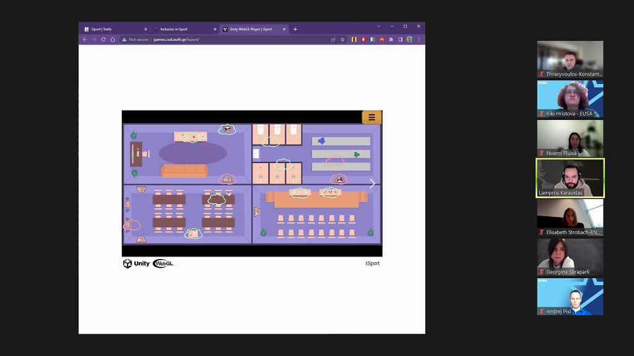Switch to the iSport | Trello tab
The height and width of the screenshot is (356, 634).
click(115, 29)
